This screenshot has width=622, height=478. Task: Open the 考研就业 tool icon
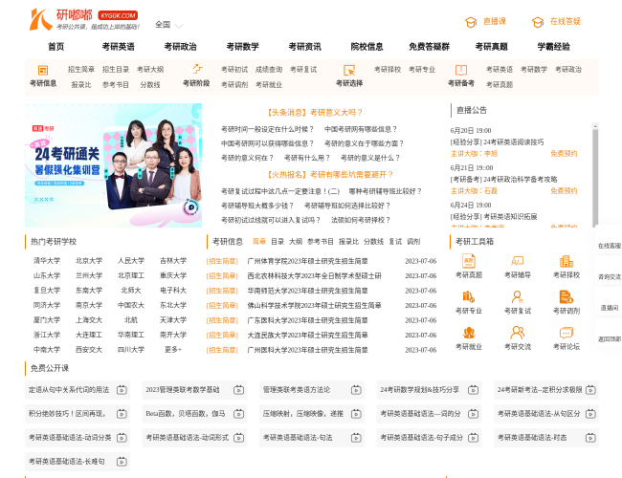tap(469, 333)
